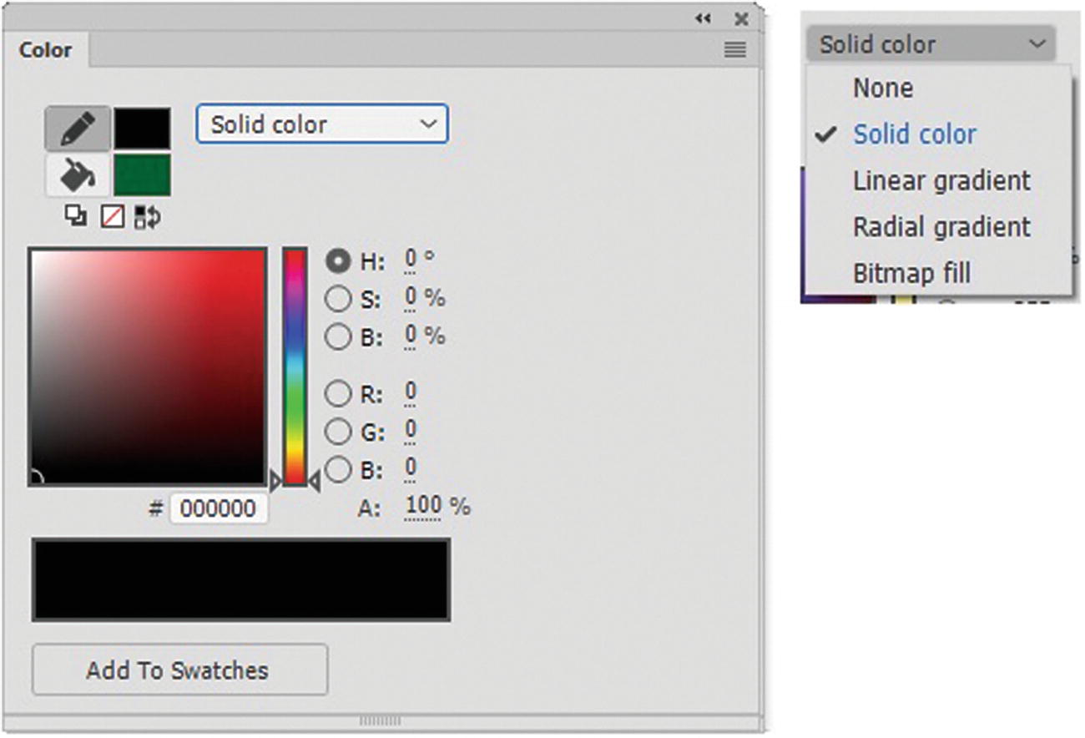This screenshot has width=1085, height=738.
Task: Choose Bitmap fill from the menu
Action: (911, 273)
